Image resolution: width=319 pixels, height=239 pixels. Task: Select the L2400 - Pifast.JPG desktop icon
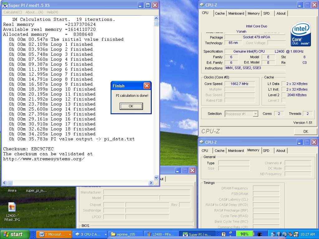pos(12,212)
